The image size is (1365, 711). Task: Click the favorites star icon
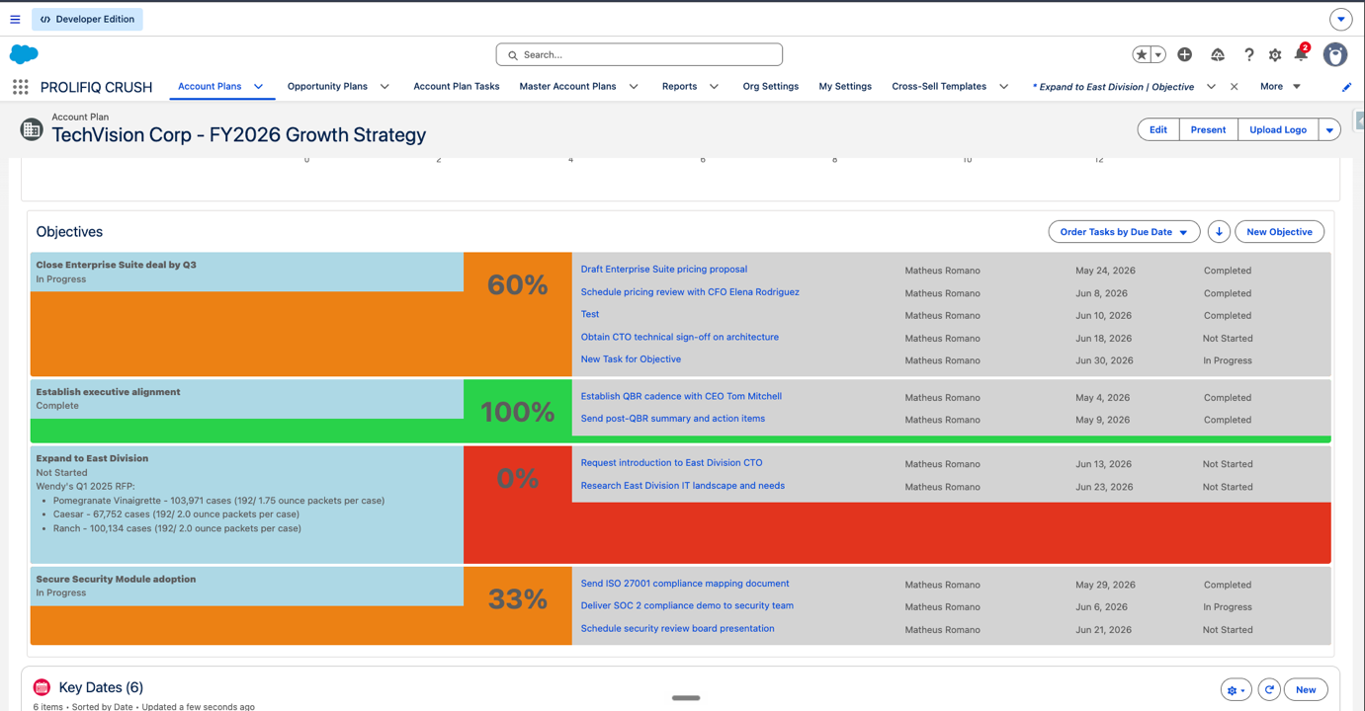[x=1142, y=55]
